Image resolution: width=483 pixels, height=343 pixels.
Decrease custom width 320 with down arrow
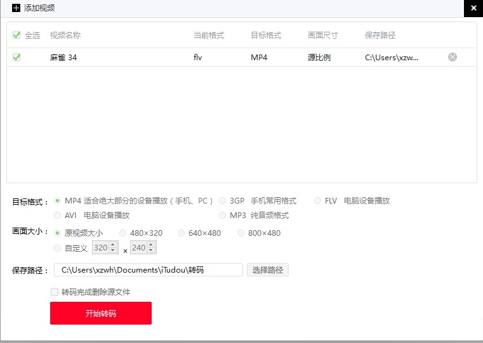click(x=113, y=250)
